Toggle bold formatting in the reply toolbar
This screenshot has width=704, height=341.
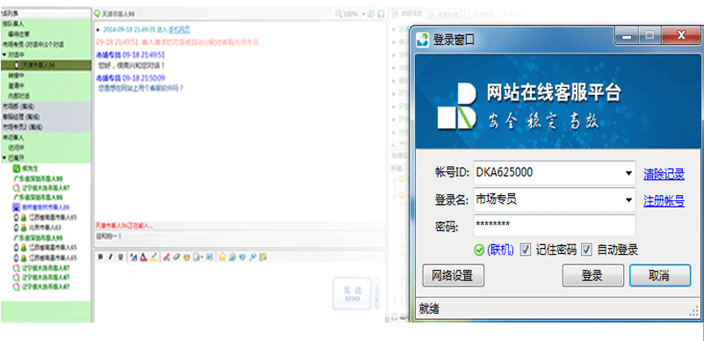pos(100,258)
